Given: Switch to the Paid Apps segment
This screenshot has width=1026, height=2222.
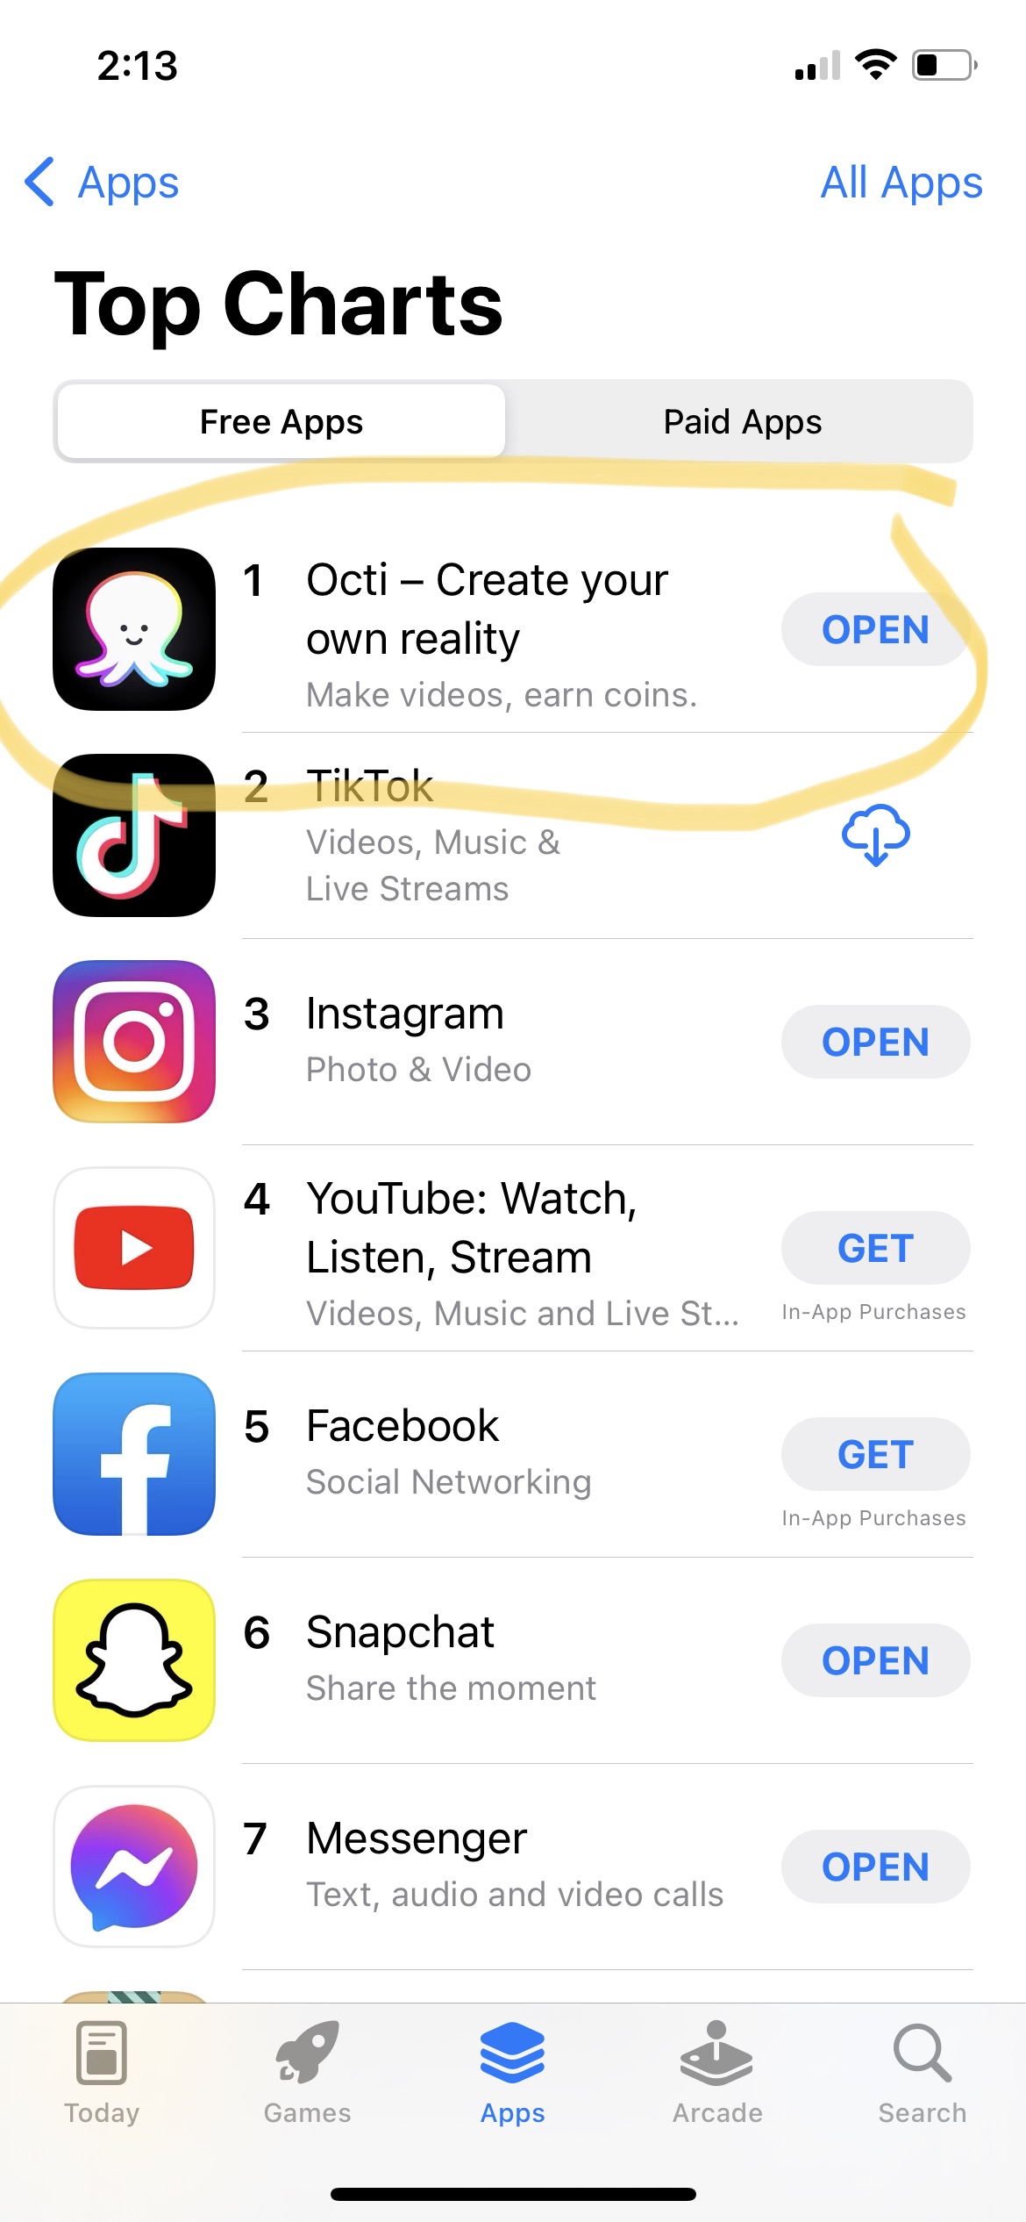Looking at the screenshot, I should point(742,422).
